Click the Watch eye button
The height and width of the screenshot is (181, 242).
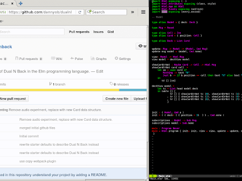coord(141,46)
